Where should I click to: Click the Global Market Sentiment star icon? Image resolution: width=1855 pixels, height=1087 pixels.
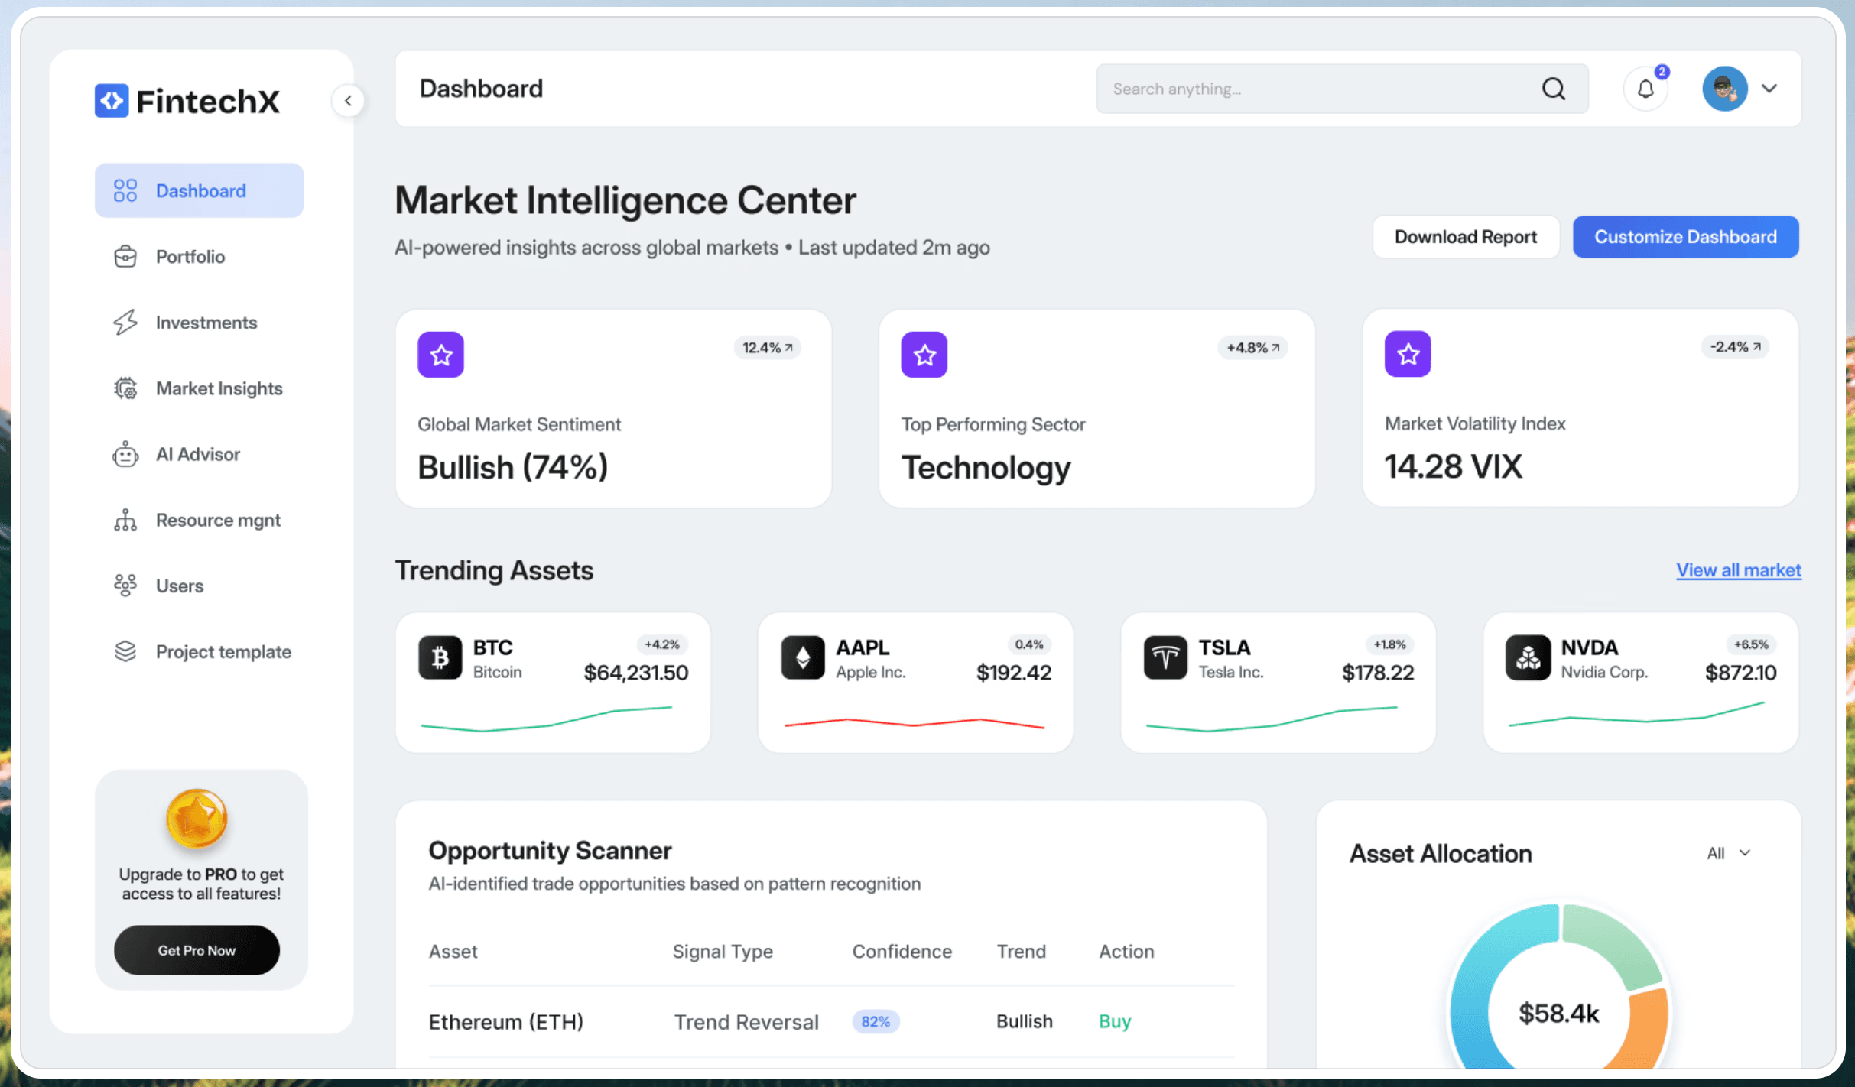(x=441, y=355)
